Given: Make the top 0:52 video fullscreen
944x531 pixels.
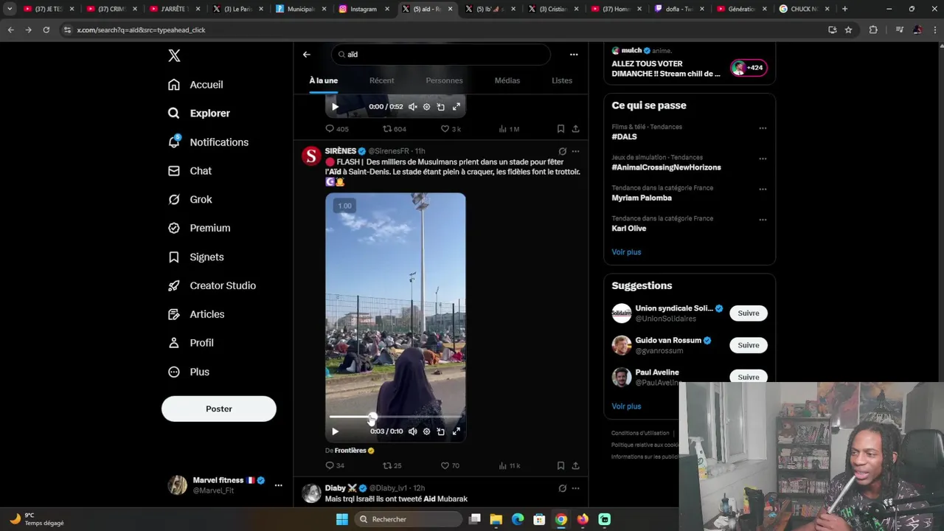Looking at the screenshot, I should [x=457, y=107].
